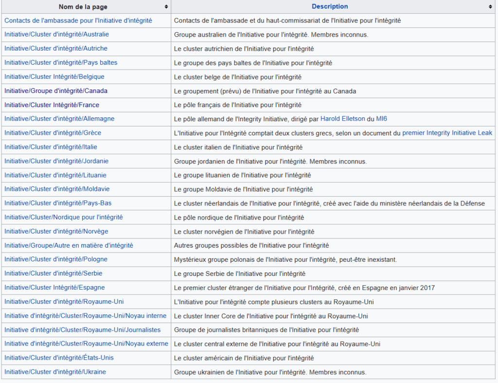Open the Australie cluster page link

56,35
